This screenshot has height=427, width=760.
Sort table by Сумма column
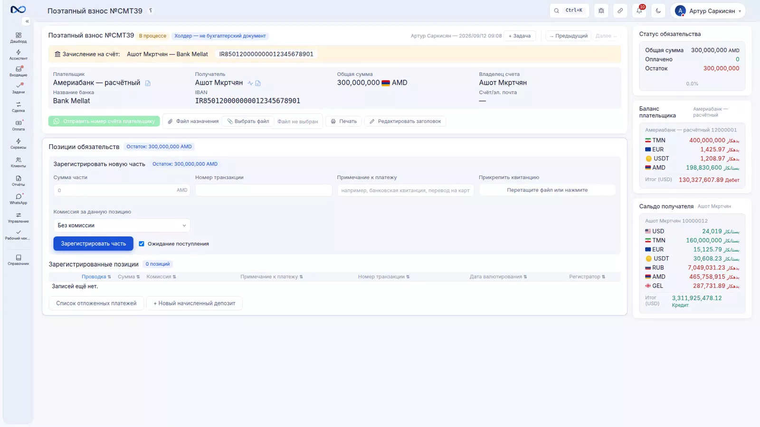[x=129, y=277]
